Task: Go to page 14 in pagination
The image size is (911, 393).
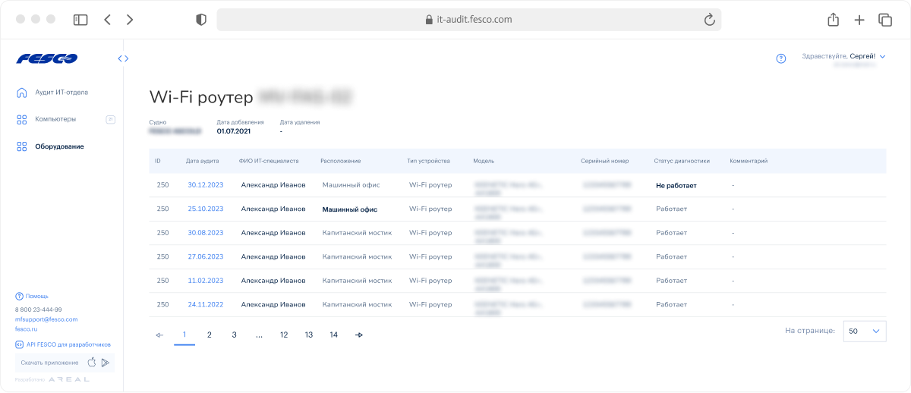Action: pos(333,335)
